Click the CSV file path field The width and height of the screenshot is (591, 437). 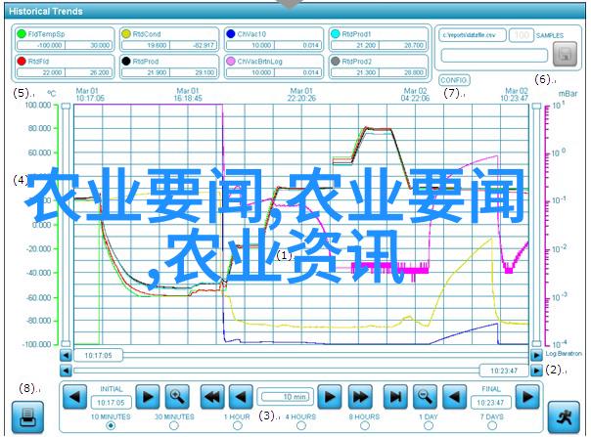pos(473,35)
